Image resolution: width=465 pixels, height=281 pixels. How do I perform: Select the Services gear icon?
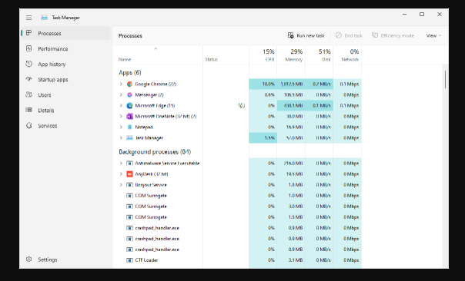click(x=28, y=125)
